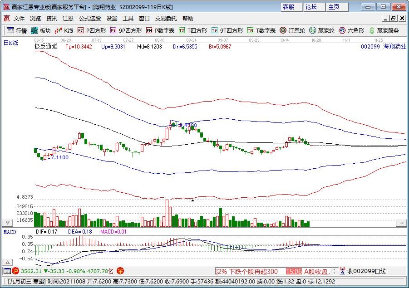
Task: Click the 赢家服务 dollar-sign service icon
Action: (384, 30)
